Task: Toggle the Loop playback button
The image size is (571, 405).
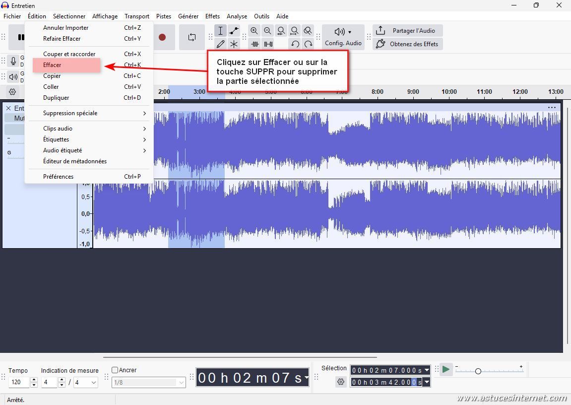Action: point(192,37)
